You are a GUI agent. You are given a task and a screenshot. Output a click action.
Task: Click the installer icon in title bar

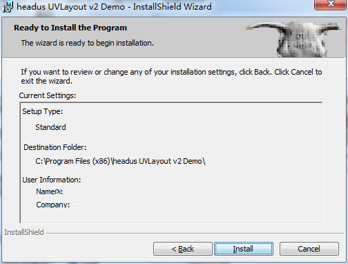coord(8,6)
